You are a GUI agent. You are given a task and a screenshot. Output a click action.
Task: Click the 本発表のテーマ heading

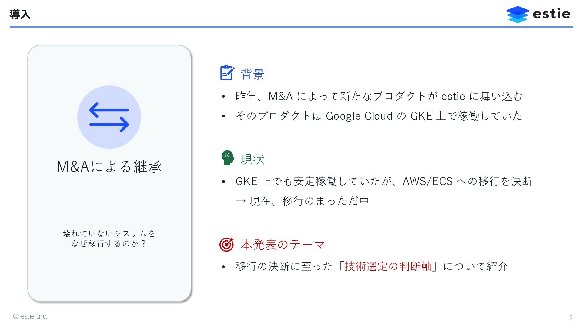point(283,245)
